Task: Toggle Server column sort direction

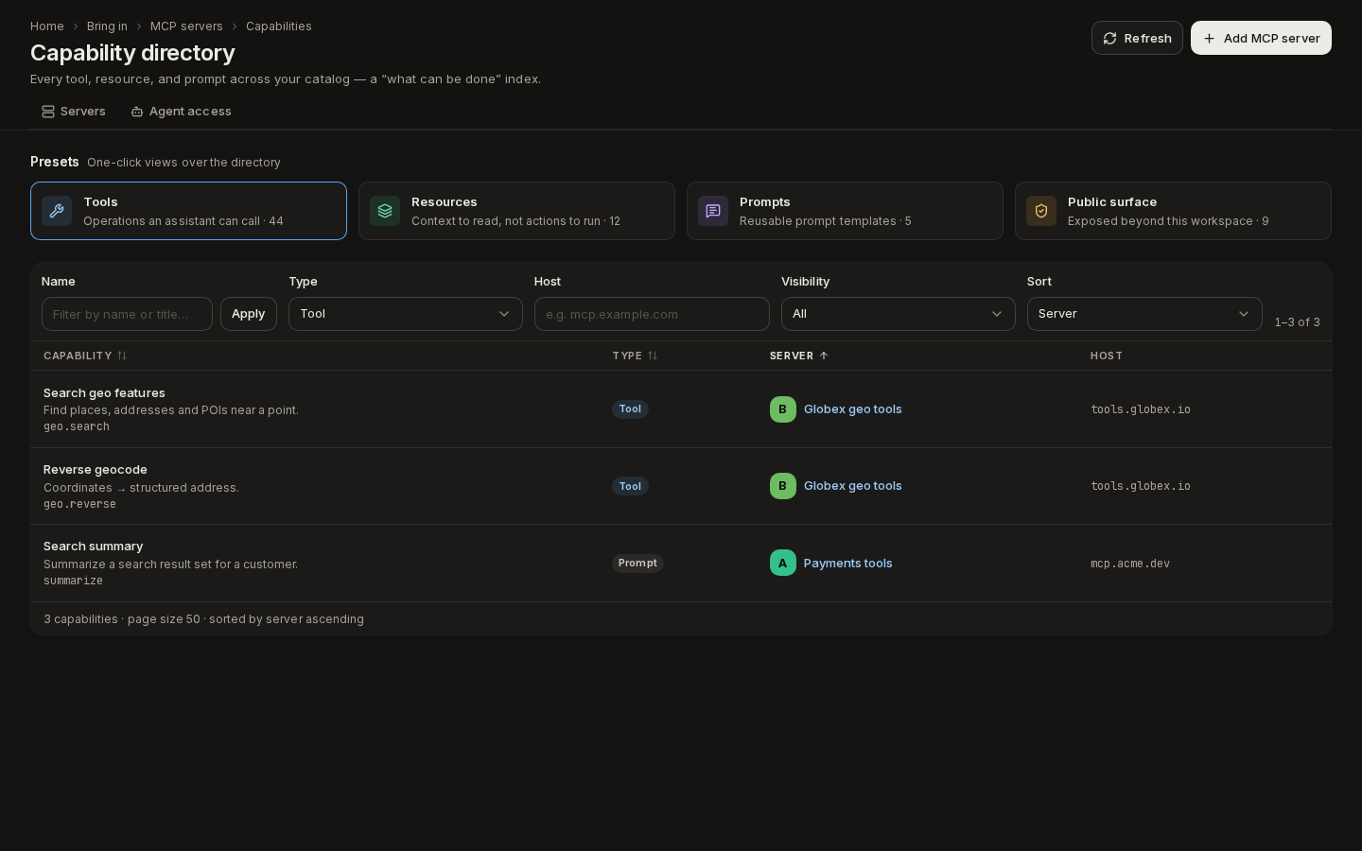Action: (799, 356)
